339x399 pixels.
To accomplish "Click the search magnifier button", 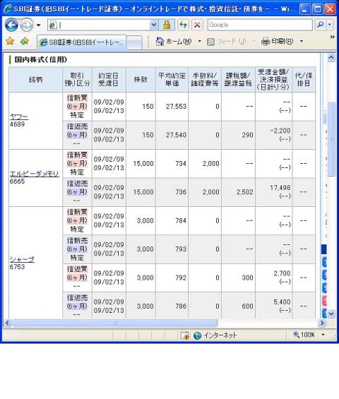I will coord(320,25).
